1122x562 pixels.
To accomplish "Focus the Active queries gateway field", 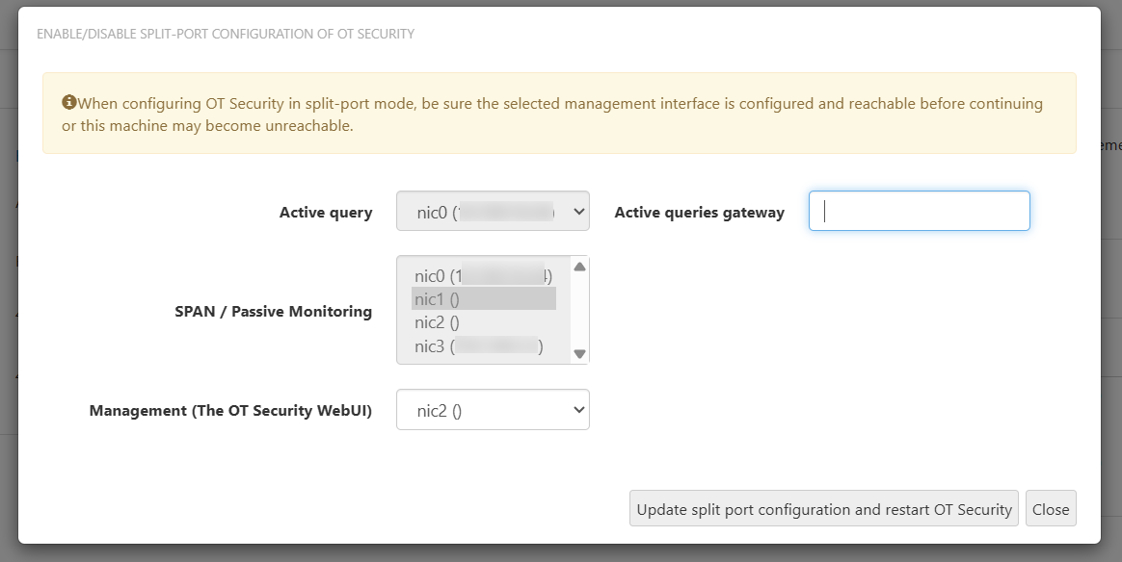I will tap(919, 211).
